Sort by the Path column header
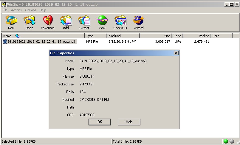240x145 pixels. (x=222, y=36)
